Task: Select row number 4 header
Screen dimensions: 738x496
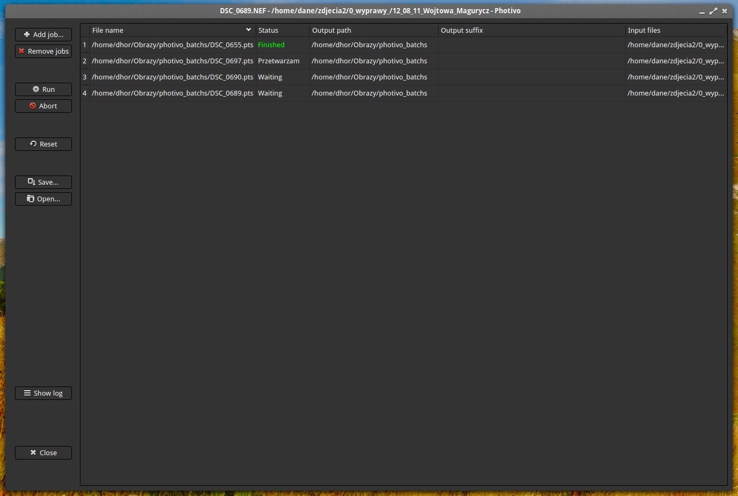Action: [85, 93]
